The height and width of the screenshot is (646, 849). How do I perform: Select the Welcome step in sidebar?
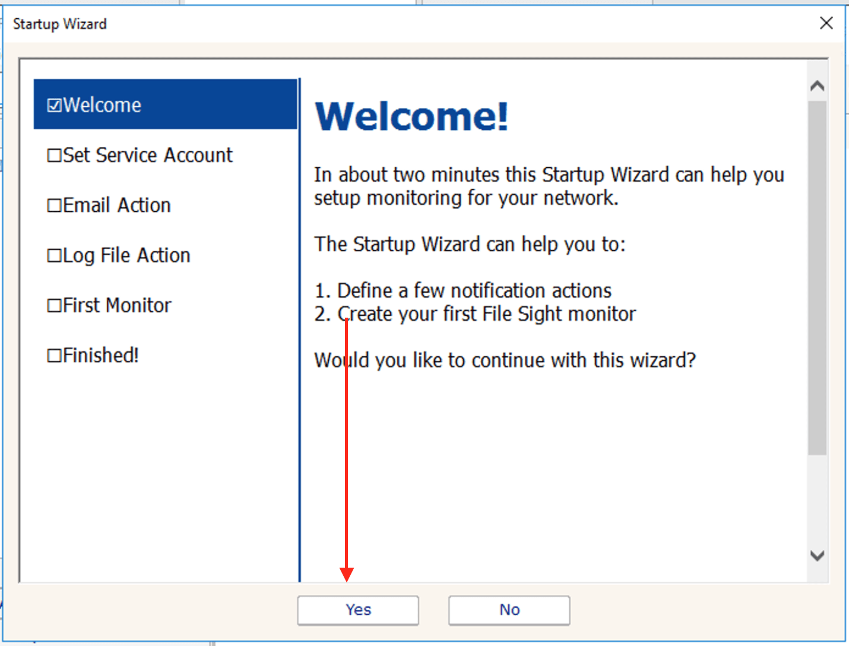102,105
